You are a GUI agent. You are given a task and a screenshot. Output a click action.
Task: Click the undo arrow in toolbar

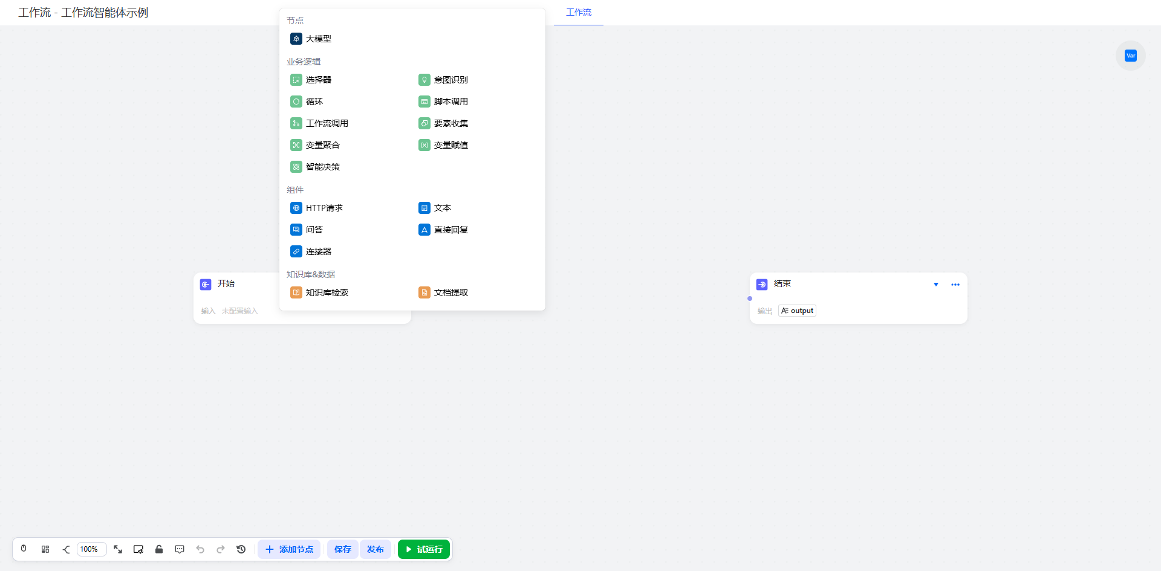click(x=200, y=549)
